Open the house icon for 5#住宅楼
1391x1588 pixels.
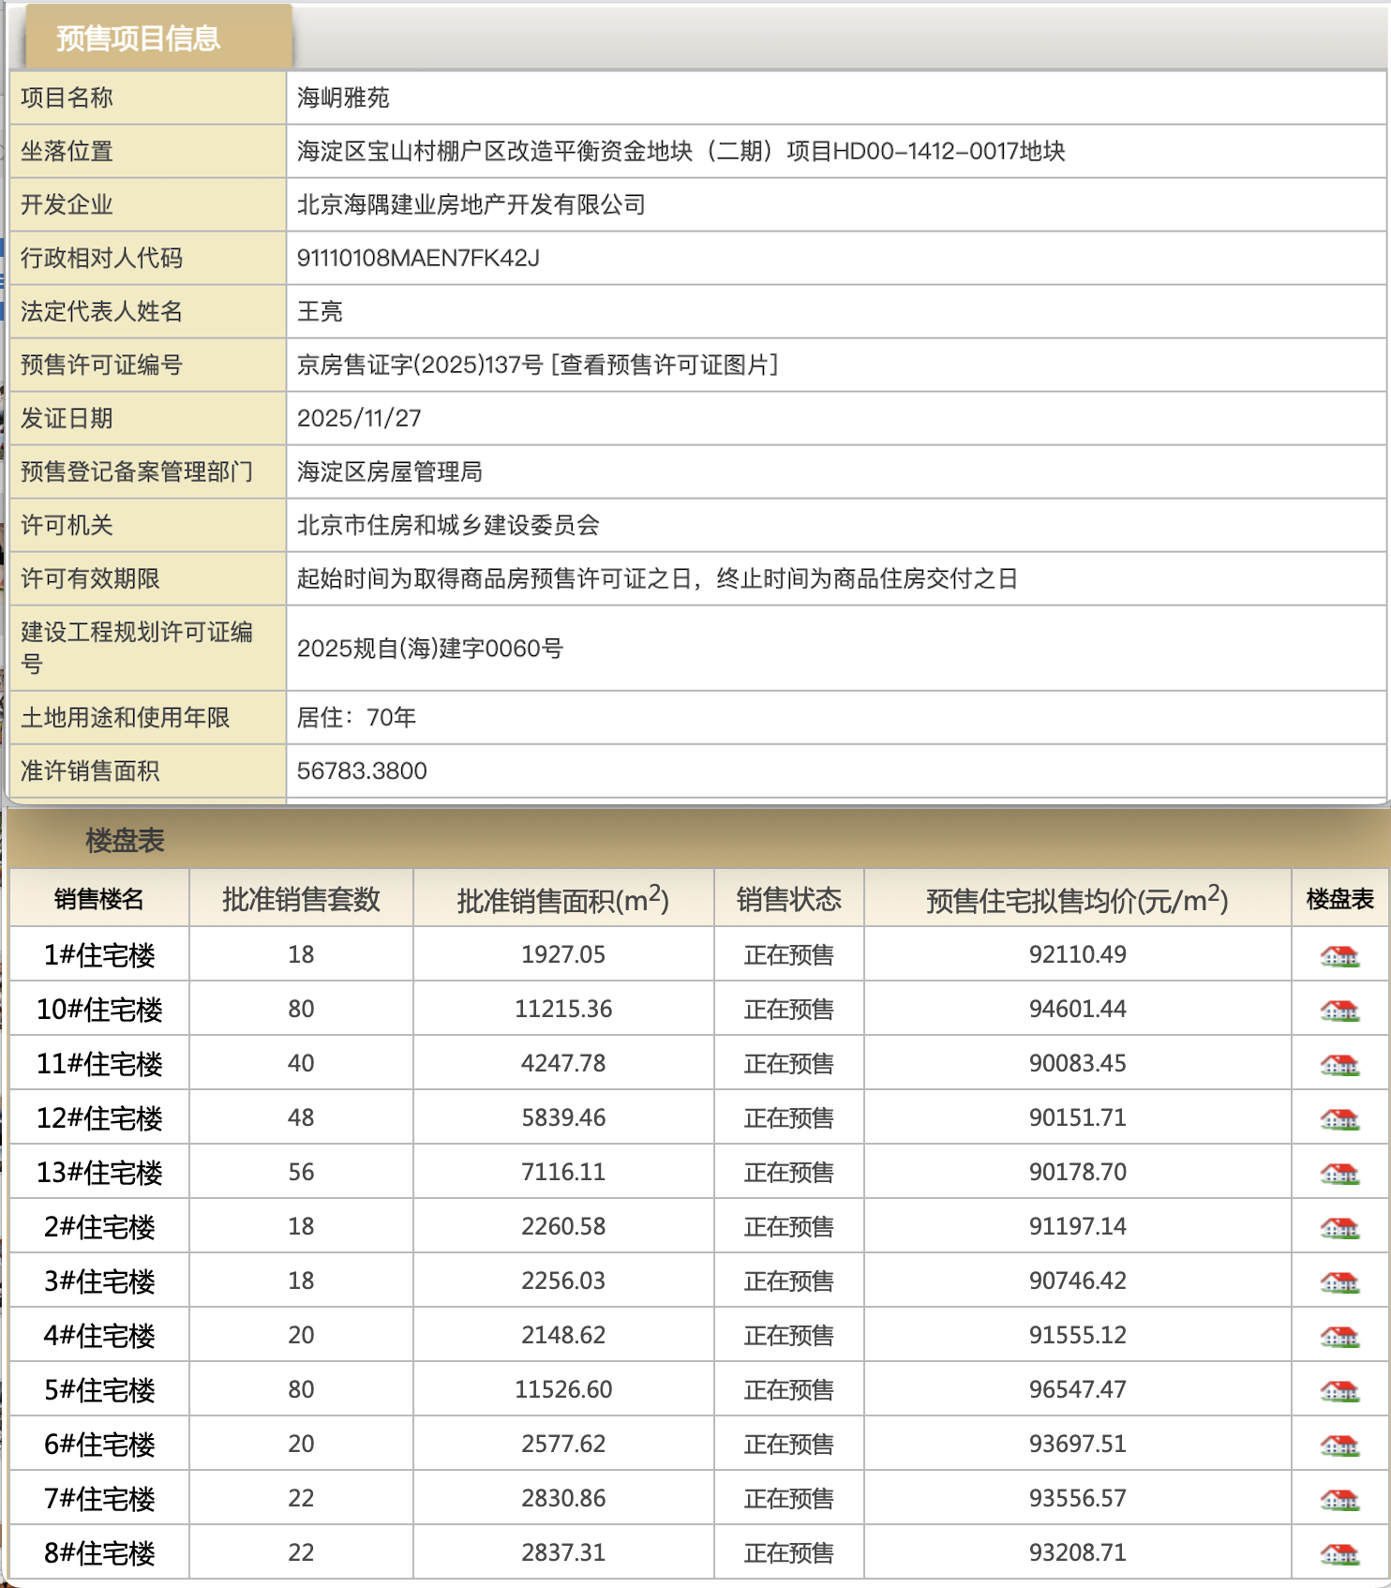coord(1339,1391)
